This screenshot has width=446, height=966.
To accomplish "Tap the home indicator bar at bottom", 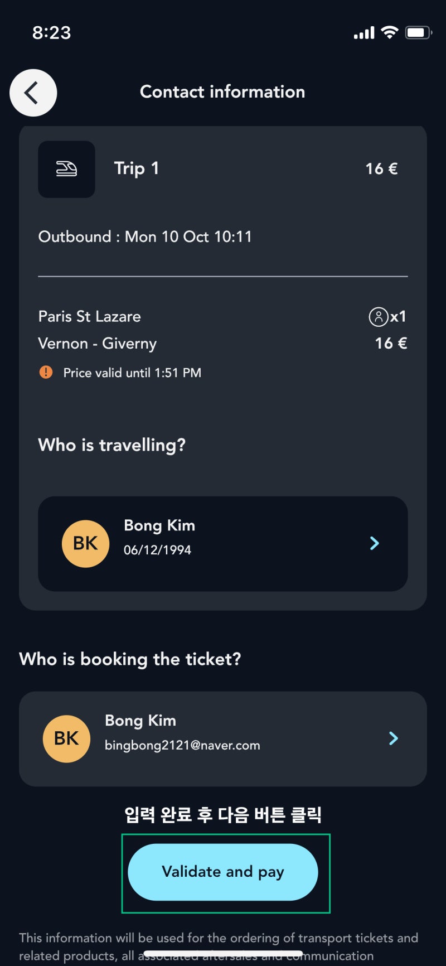I will point(223,954).
